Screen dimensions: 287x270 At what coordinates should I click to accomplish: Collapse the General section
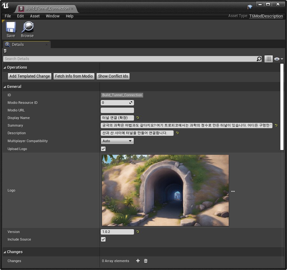(4, 87)
